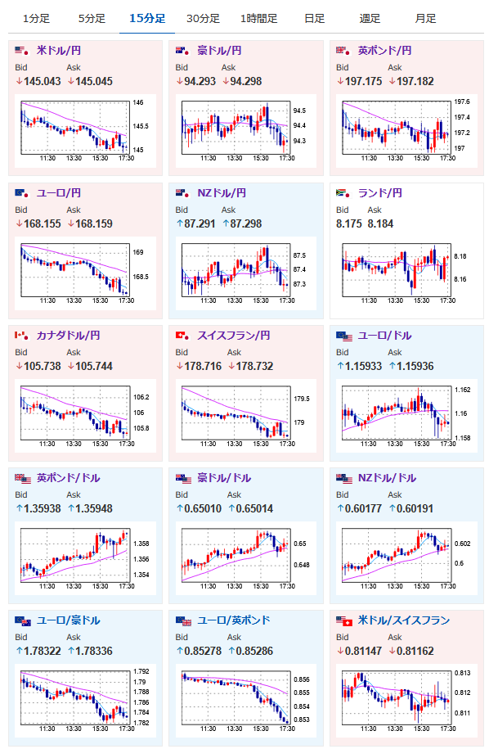The height and width of the screenshot is (749, 489).
Task: Open the ユーロ/英ポンド pair link
Action: (234, 620)
